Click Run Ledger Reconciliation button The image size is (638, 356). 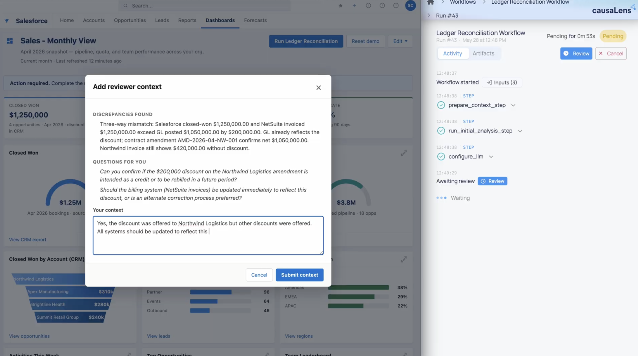(306, 41)
